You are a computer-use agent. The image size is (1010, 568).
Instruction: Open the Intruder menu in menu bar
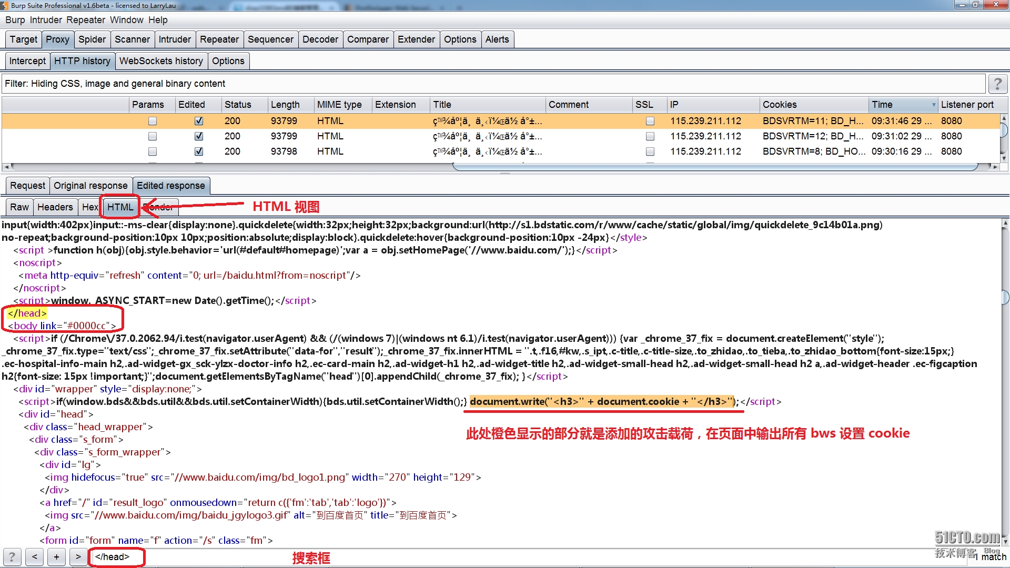point(46,20)
